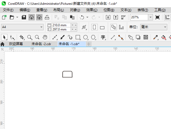Open the 编辑(E) menu
Viewport: 171px width, 129px height.
point(25,10)
